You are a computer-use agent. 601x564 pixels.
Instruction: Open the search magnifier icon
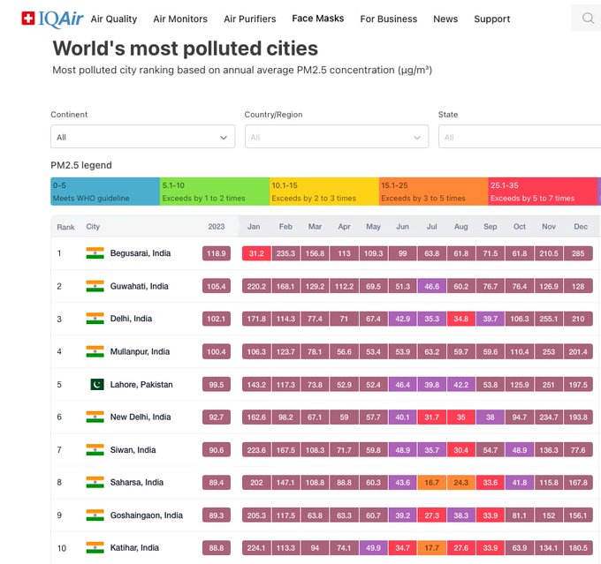588,19
